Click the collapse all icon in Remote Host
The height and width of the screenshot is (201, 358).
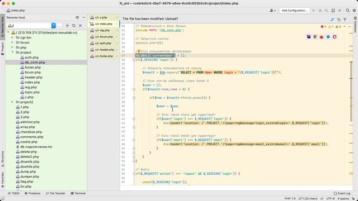67,26
